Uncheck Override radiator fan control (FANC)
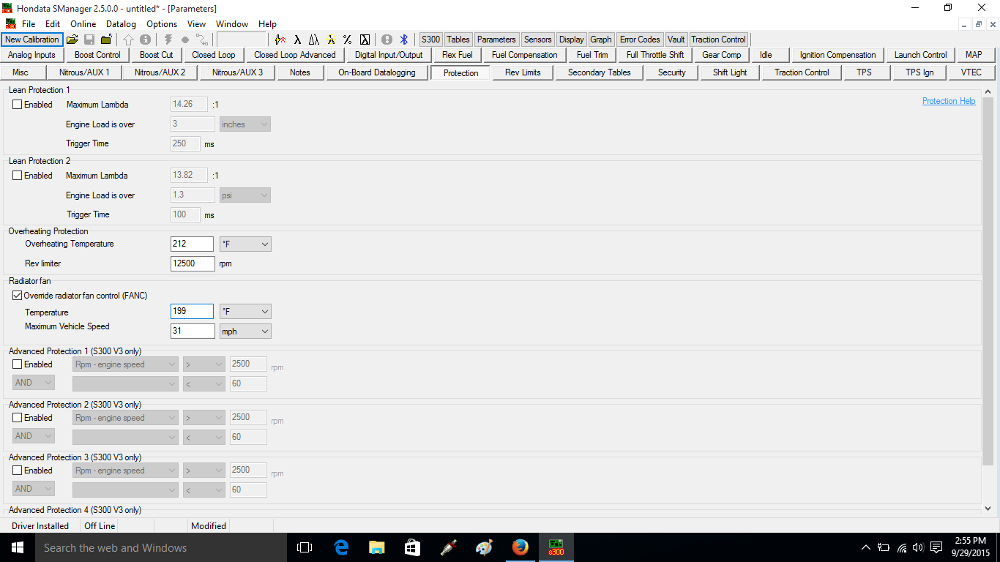The image size is (1000, 562). point(18,296)
